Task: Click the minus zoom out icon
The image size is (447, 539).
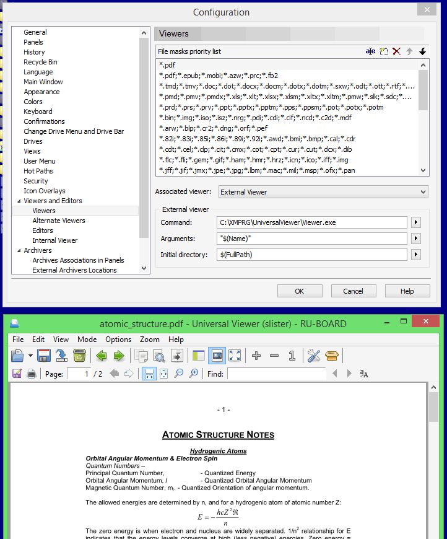Action: pos(274,356)
